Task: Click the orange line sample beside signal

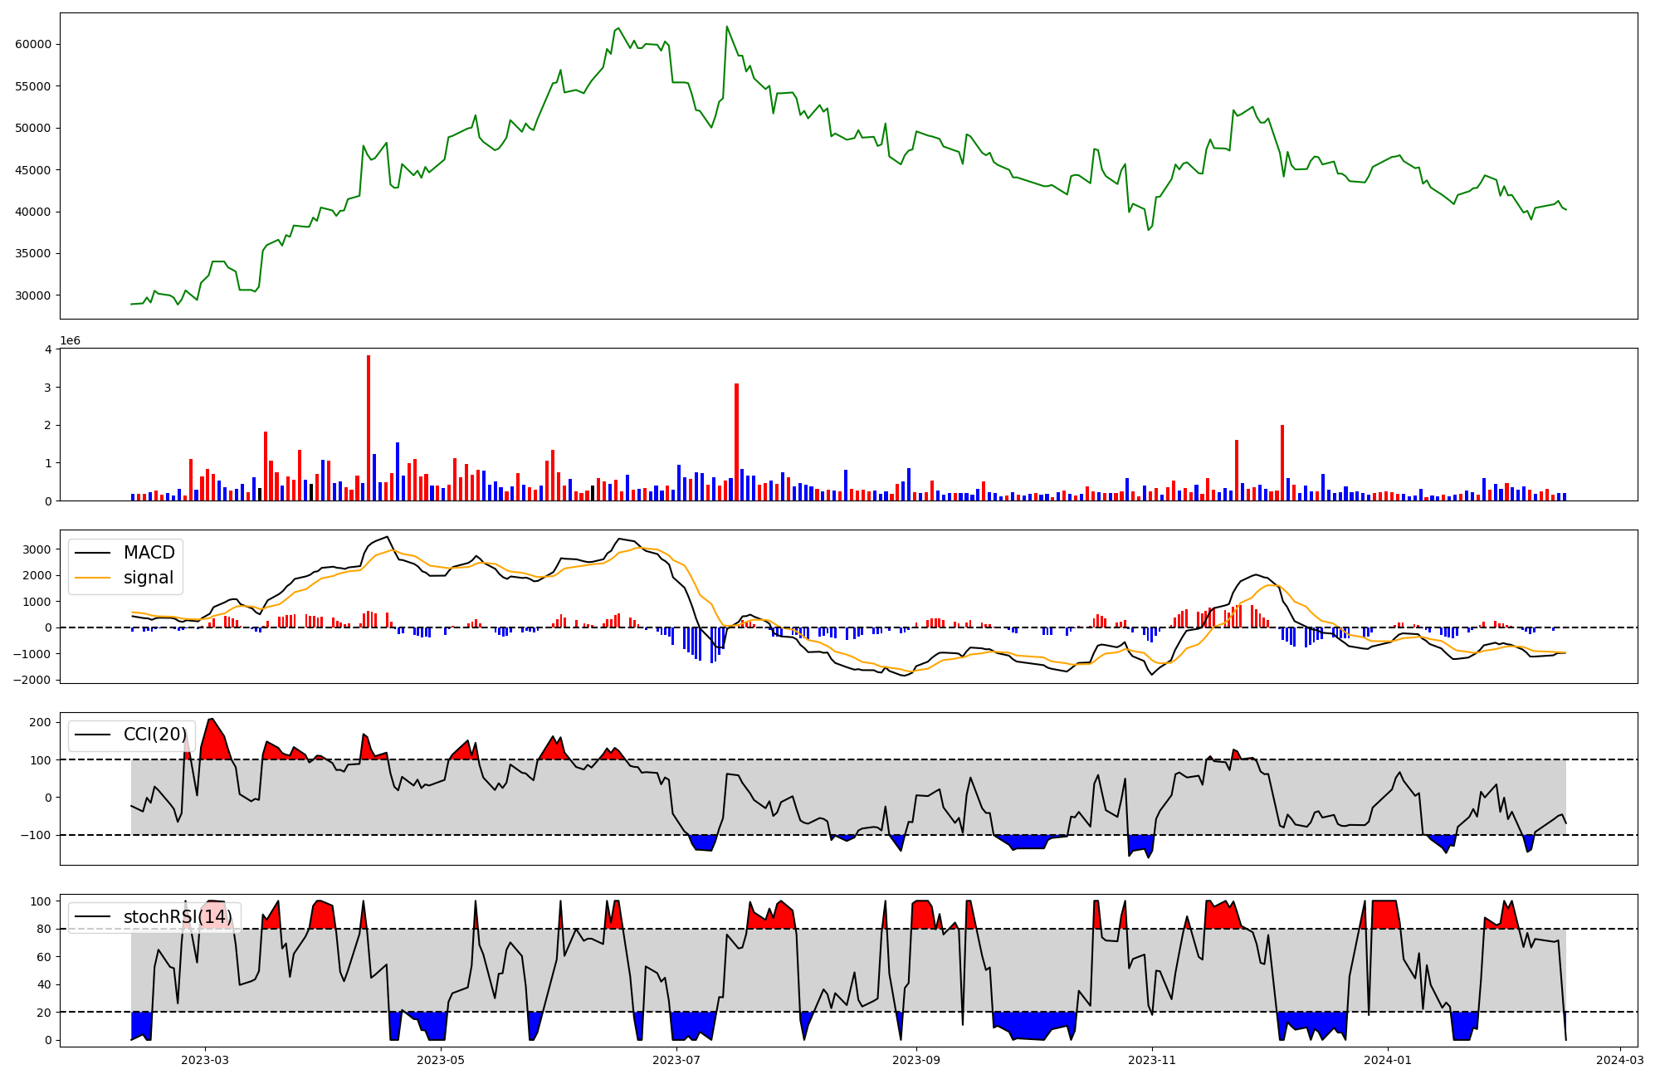Action: [93, 579]
